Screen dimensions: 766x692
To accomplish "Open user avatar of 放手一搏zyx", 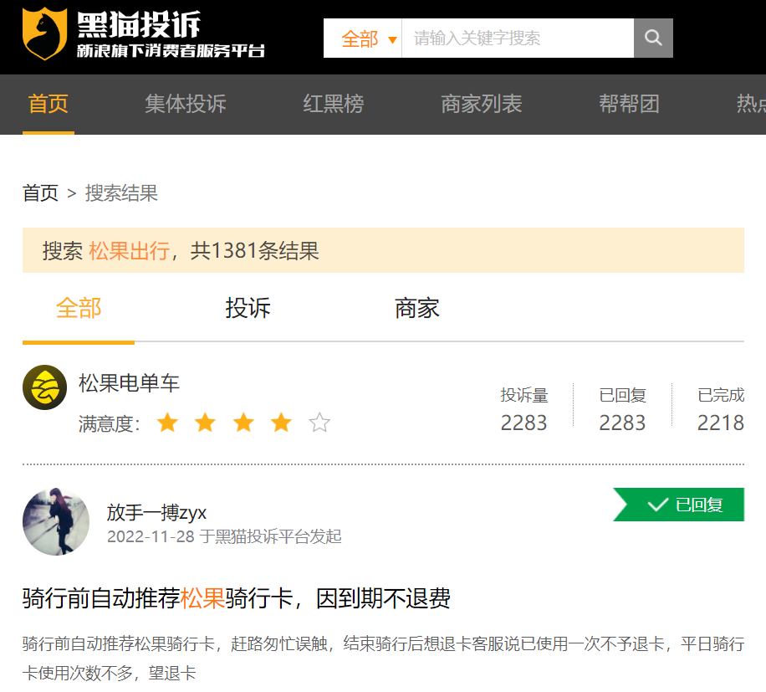I will click(55, 521).
